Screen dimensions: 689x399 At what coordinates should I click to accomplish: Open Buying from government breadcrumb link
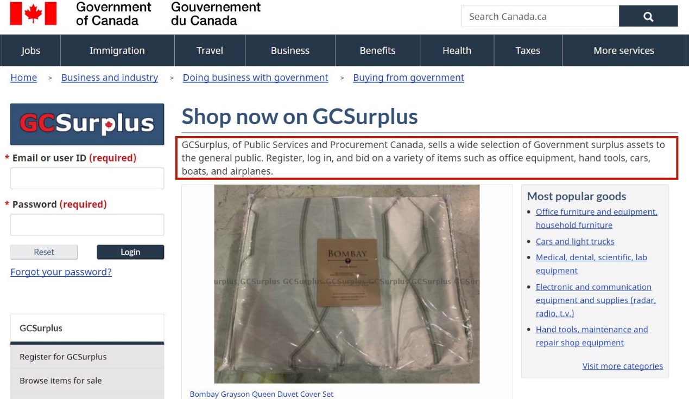pyautogui.click(x=408, y=78)
